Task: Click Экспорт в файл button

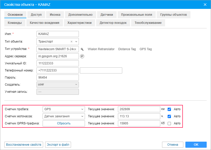Action: (58, 145)
